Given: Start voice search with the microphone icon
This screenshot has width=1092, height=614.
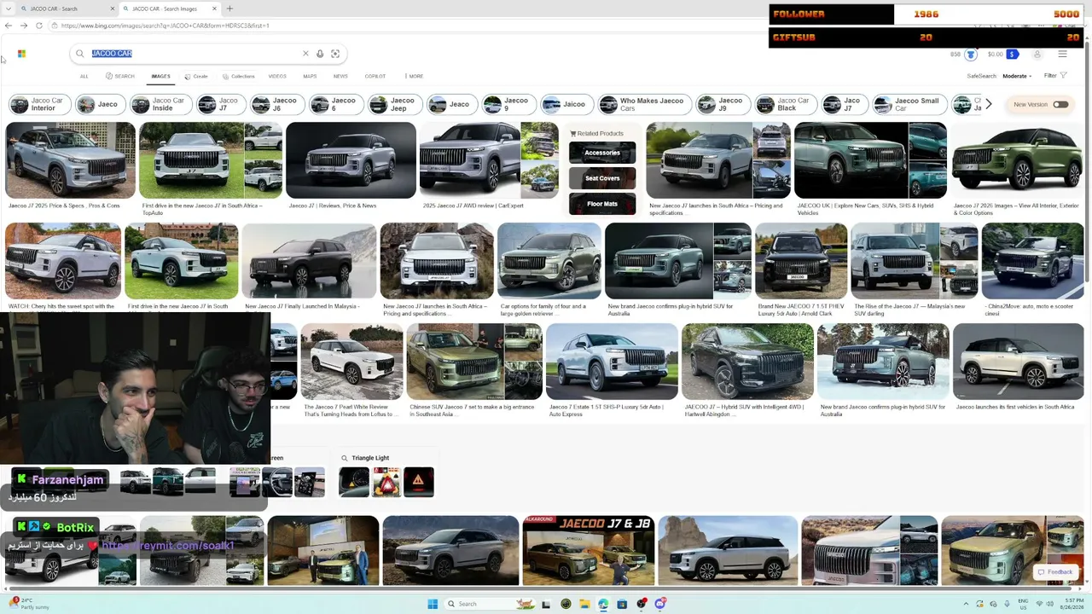Looking at the screenshot, I should tap(320, 54).
